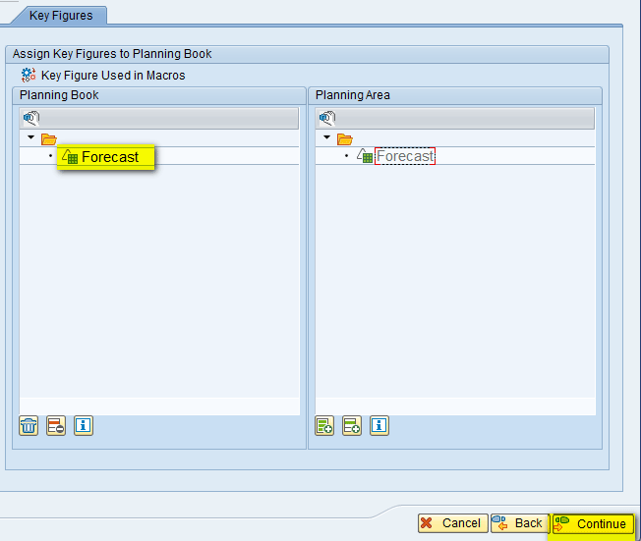
Task: Select the folder node in Planning Area tree
Action: coord(345,139)
